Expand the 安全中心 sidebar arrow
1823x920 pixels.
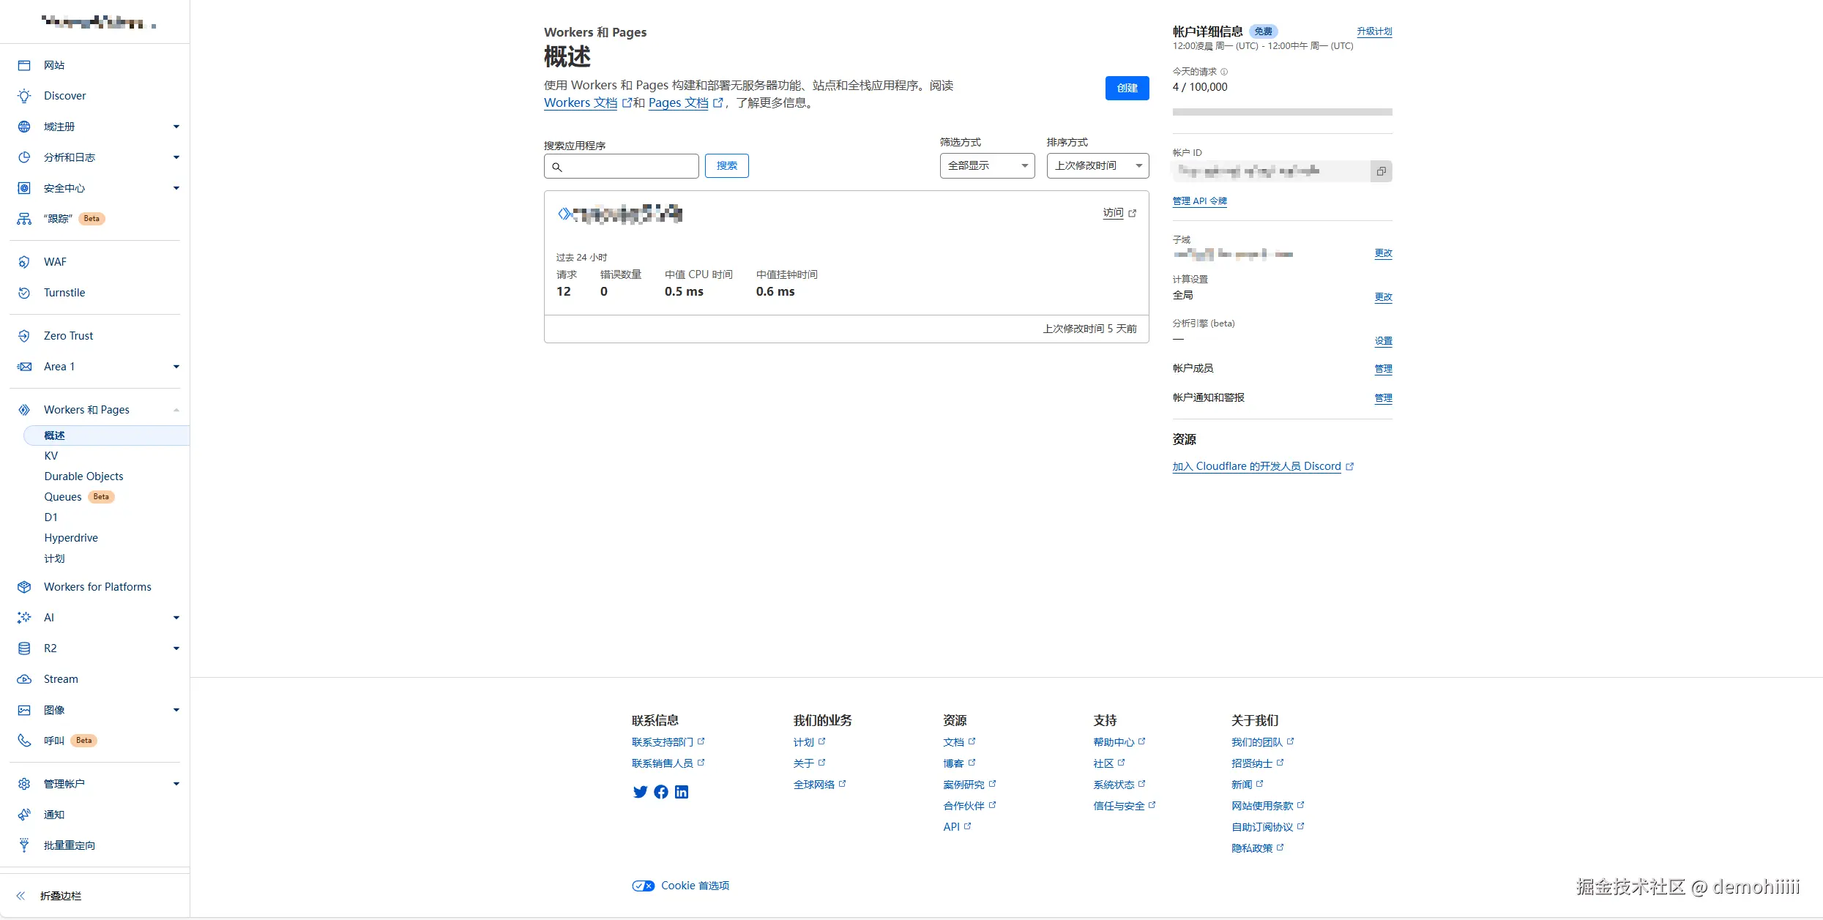(176, 188)
